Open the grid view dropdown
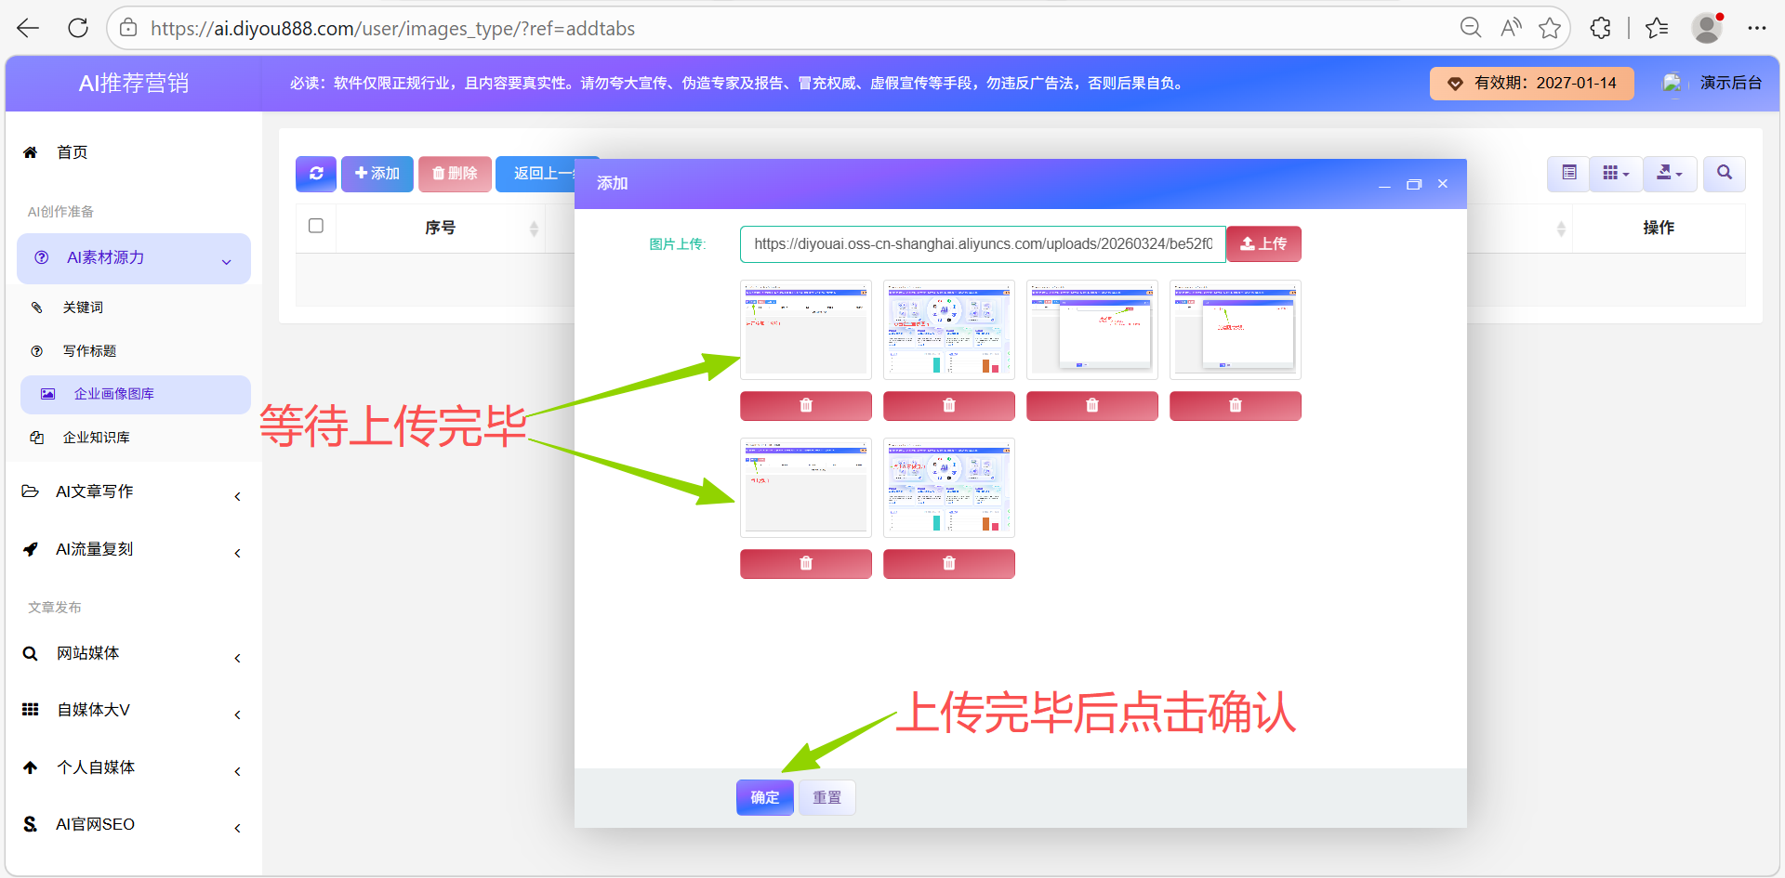The height and width of the screenshot is (878, 1785). pos(1615,174)
